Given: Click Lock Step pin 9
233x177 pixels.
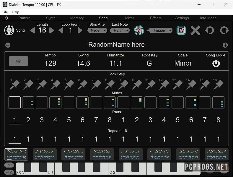Looking at the screenshot, I should (123, 85).
